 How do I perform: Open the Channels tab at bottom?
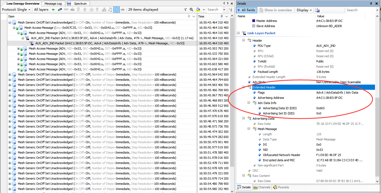[262, 188]
